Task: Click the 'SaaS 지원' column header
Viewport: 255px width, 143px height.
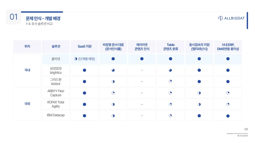Action: (x=85, y=46)
